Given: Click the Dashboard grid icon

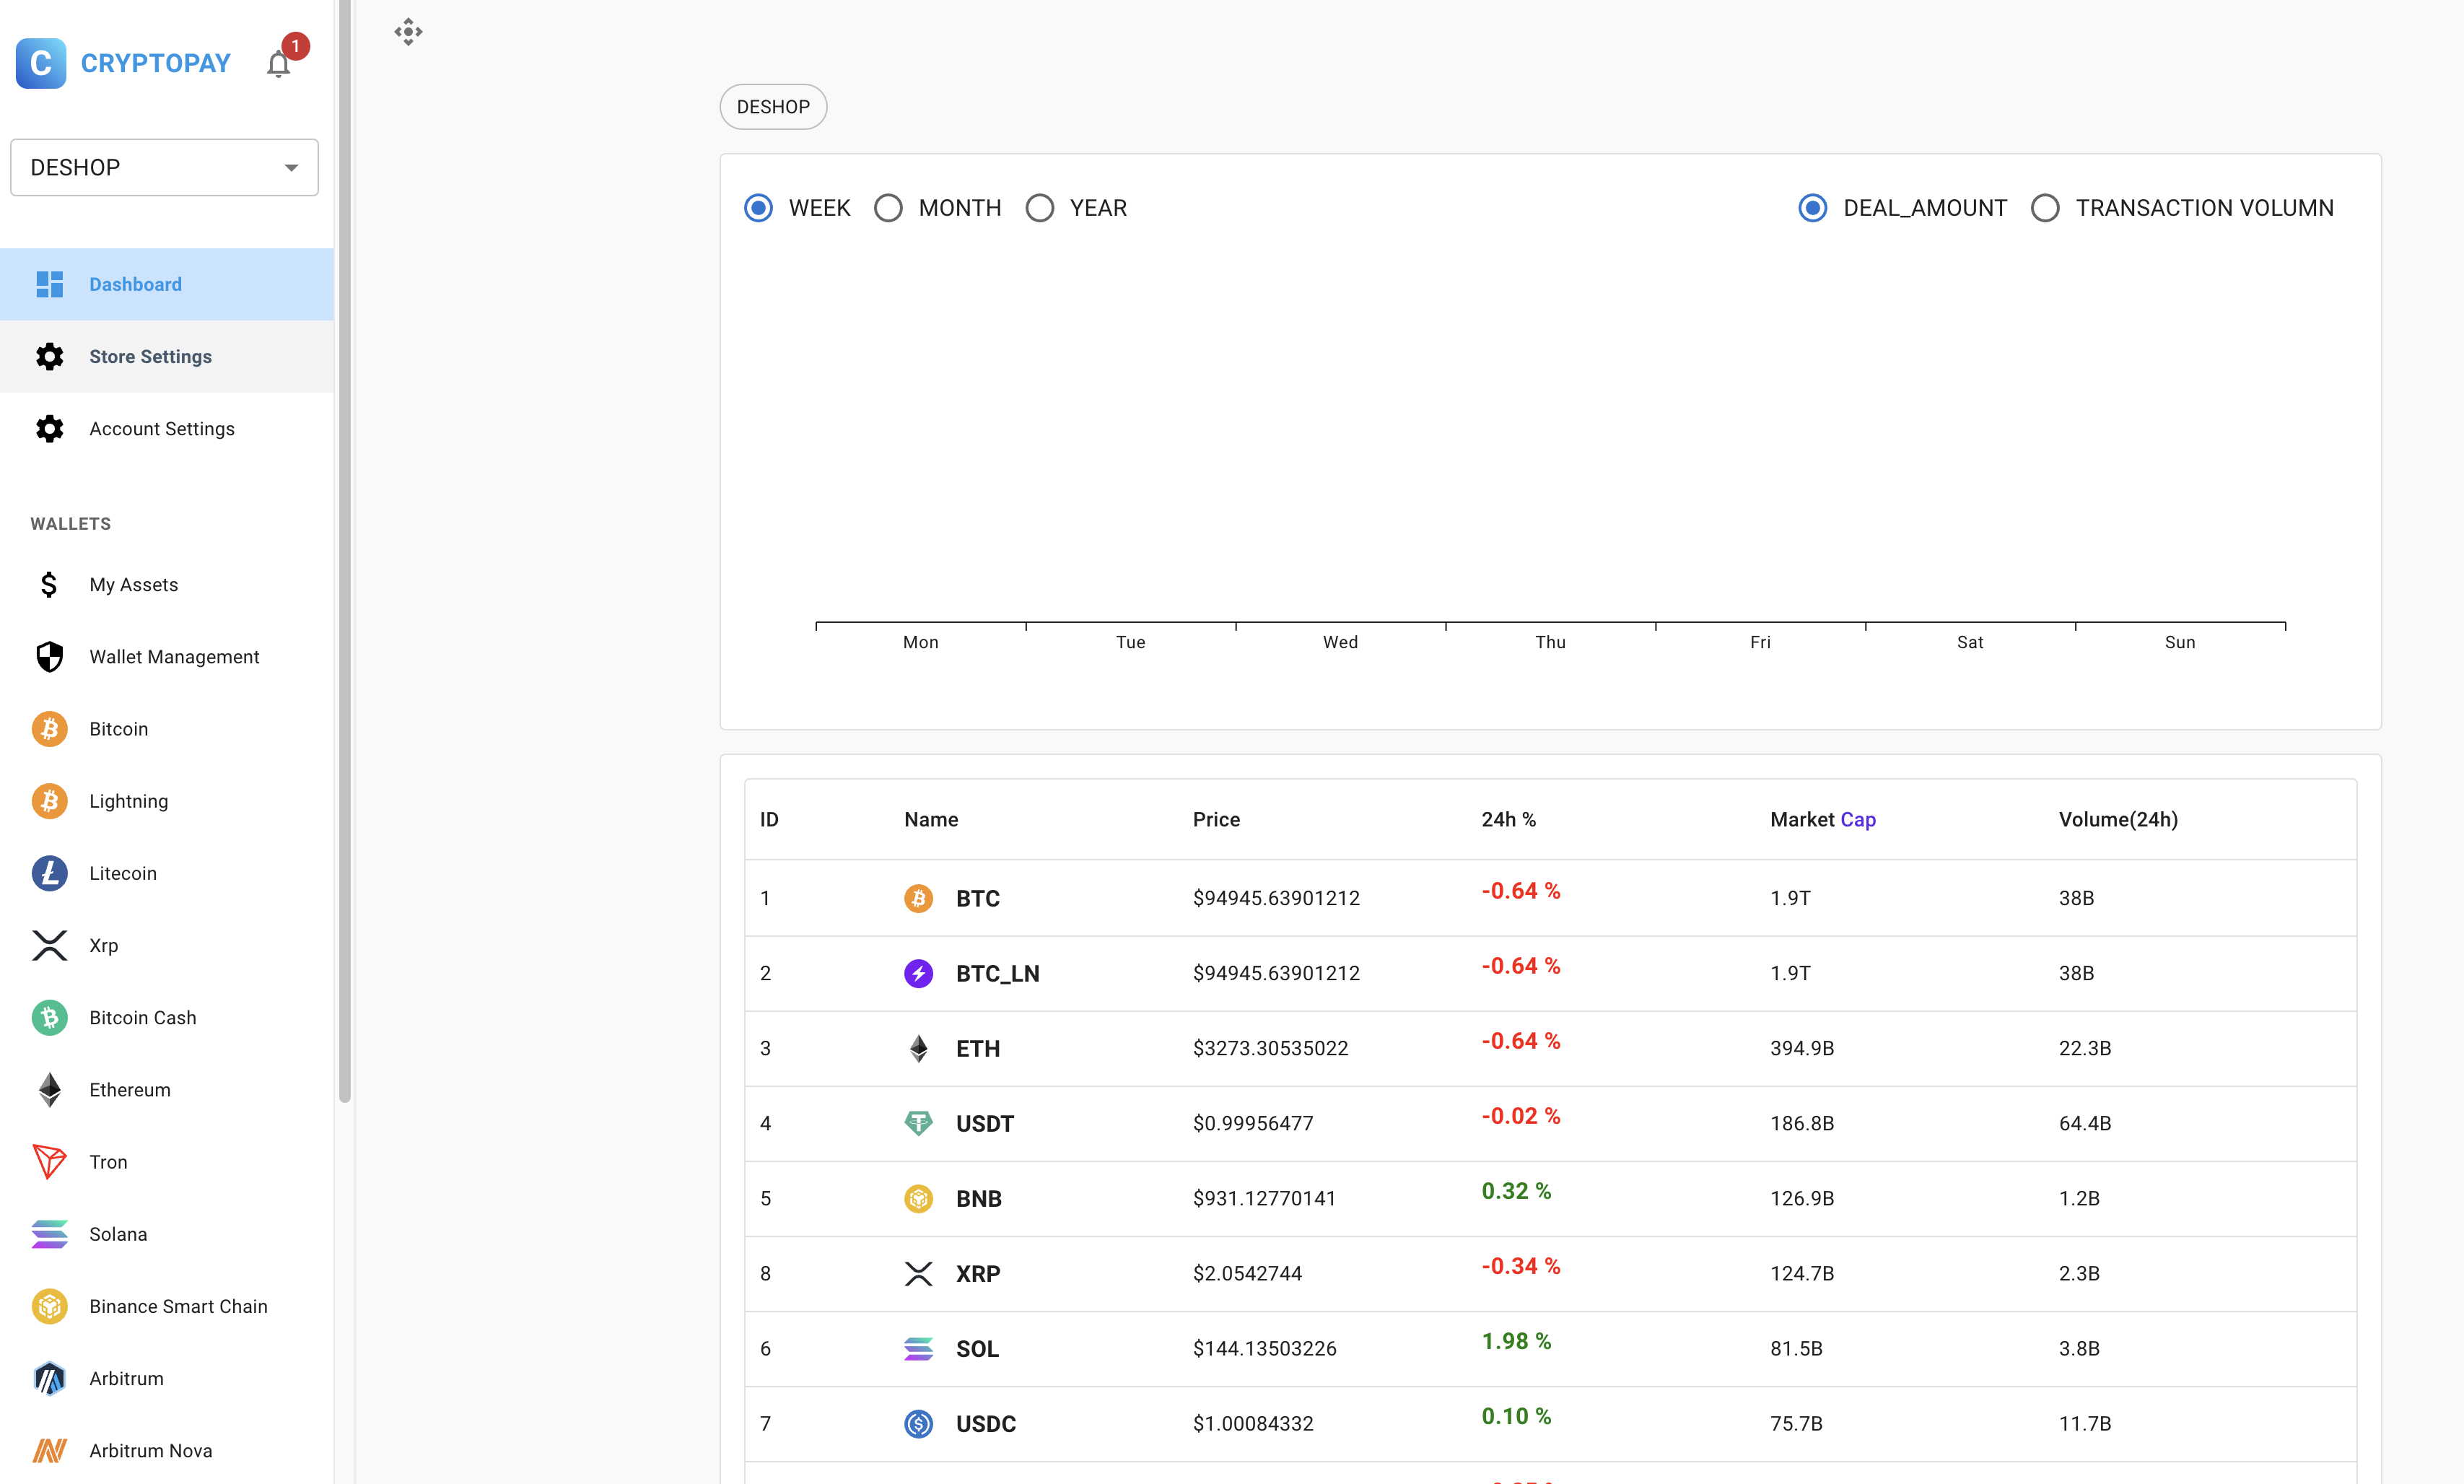Looking at the screenshot, I should 49,284.
